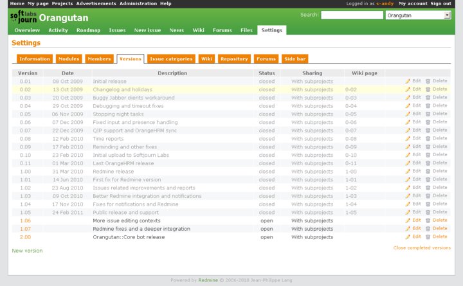
Task: Open the Forums settings tab
Action: click(x=266, y=58)
